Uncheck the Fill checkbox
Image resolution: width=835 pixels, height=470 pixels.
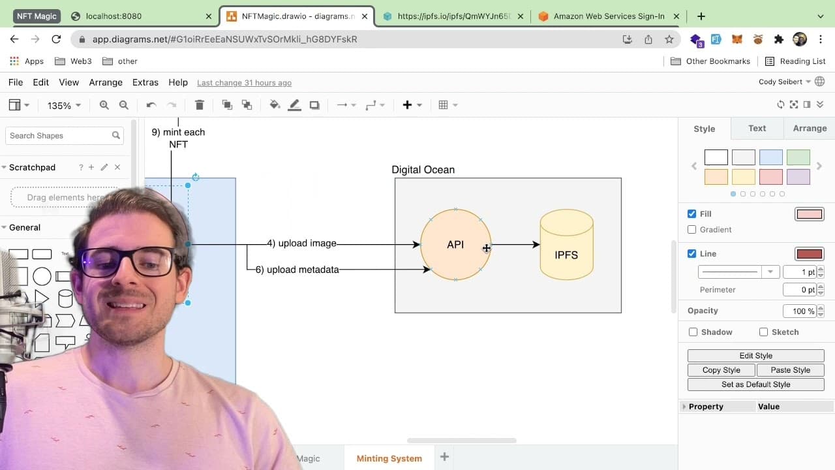pos(692,214)
